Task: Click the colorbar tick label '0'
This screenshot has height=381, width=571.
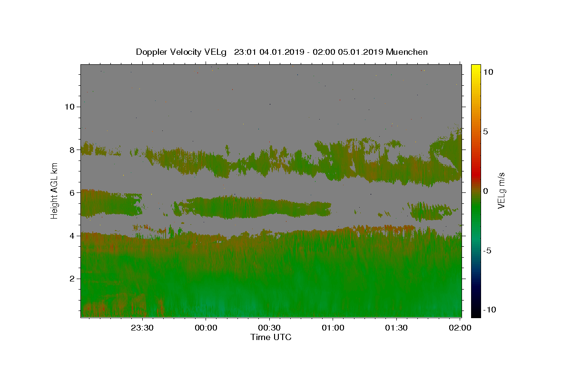Action: pos(485,191)
